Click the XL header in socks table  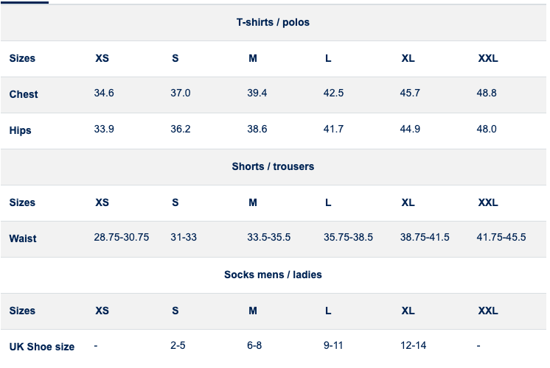[x=408, y=311]
